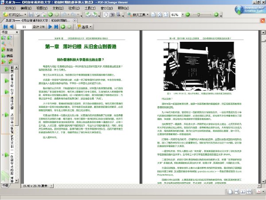
Task: Click the 61% zoom level field
Action: [x=176, y=15]
